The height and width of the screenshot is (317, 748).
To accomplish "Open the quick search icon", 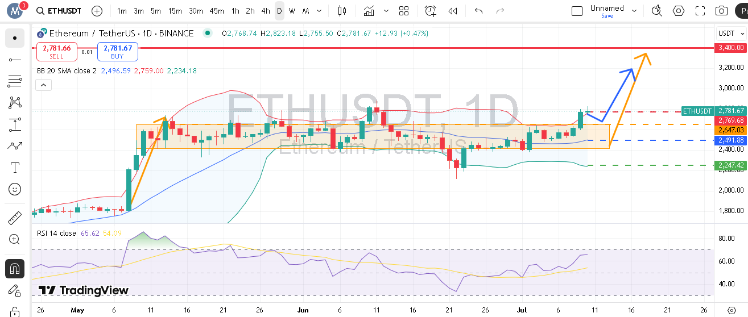I will (657, 11).
